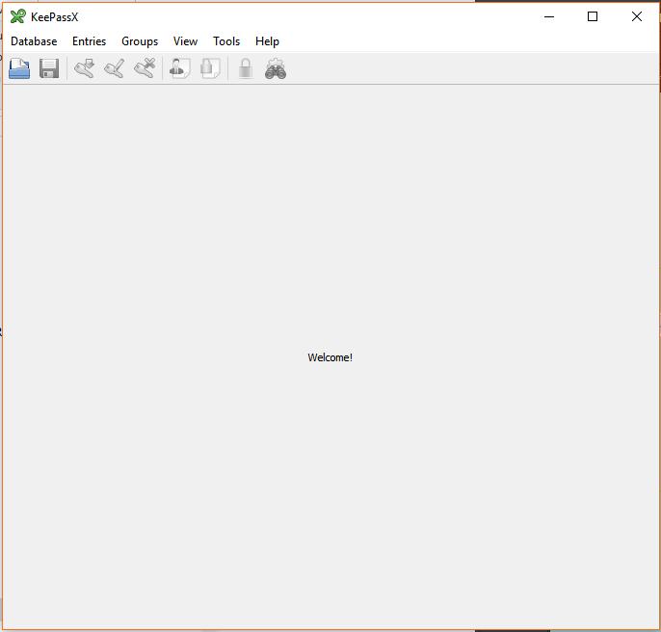Save the database using the floppy icon
Image resolution: width=661 pixels, height=632 pixels.
pos(49,68)
